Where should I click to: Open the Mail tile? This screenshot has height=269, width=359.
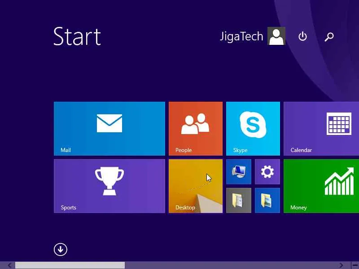pos(109,129)
